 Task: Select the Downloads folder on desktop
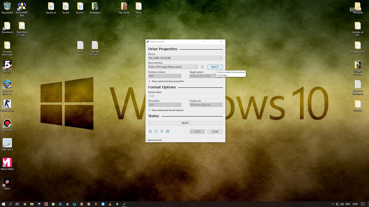[x=7, y=28]
